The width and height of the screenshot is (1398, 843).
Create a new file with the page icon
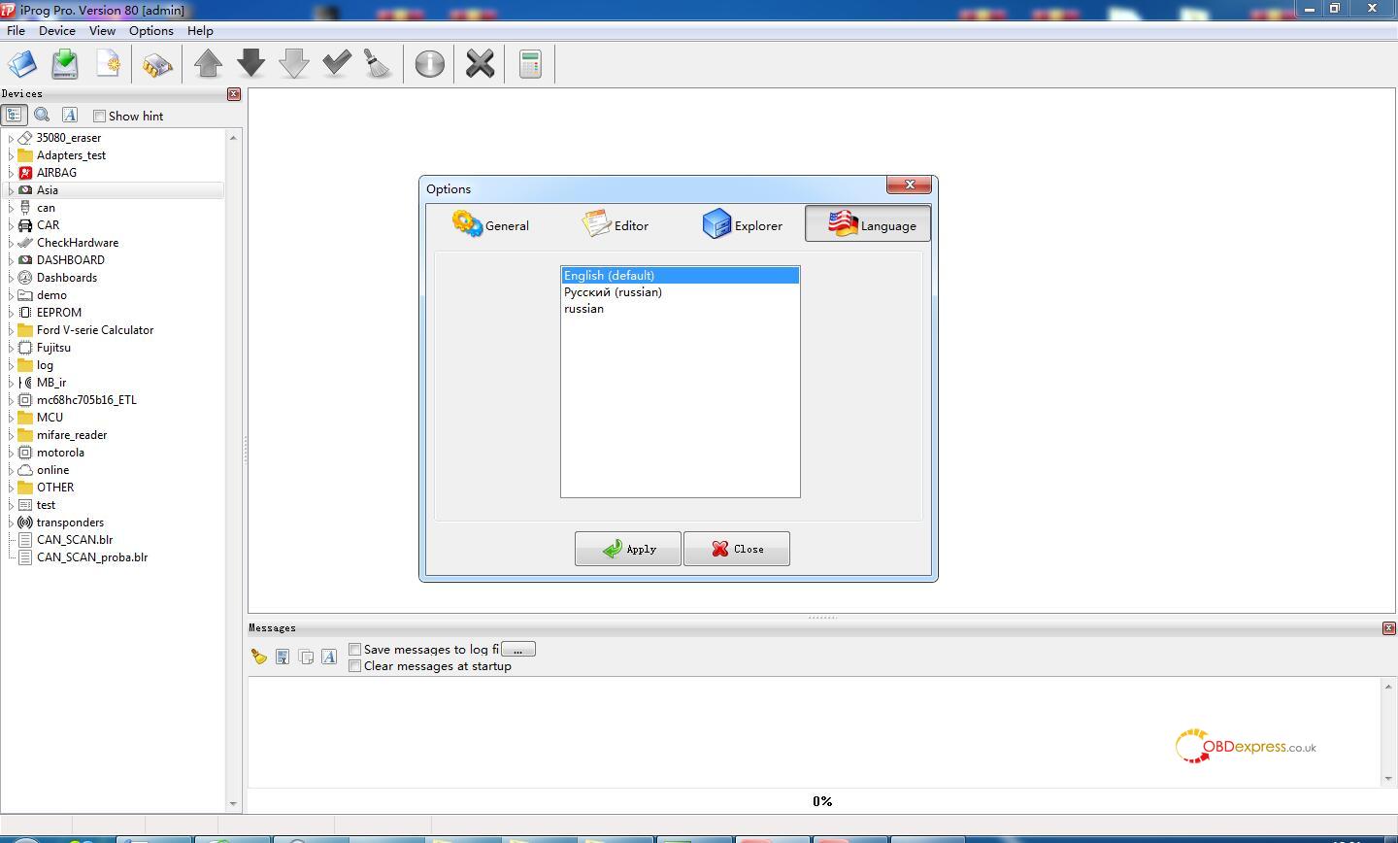click(108, 64)
